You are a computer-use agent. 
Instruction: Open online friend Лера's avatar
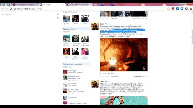pyautogui.click(x=76, y=52)
